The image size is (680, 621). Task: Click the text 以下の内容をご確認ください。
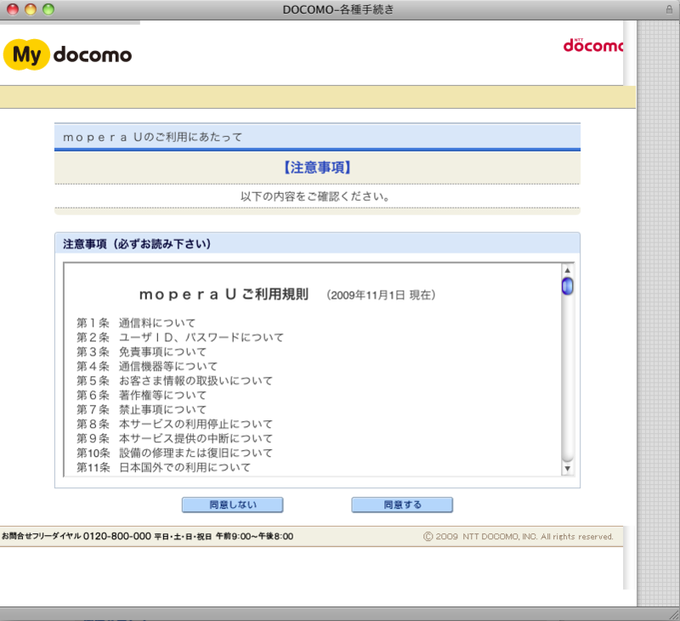315,197
